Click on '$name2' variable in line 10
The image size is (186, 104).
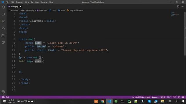click(42, 47)
